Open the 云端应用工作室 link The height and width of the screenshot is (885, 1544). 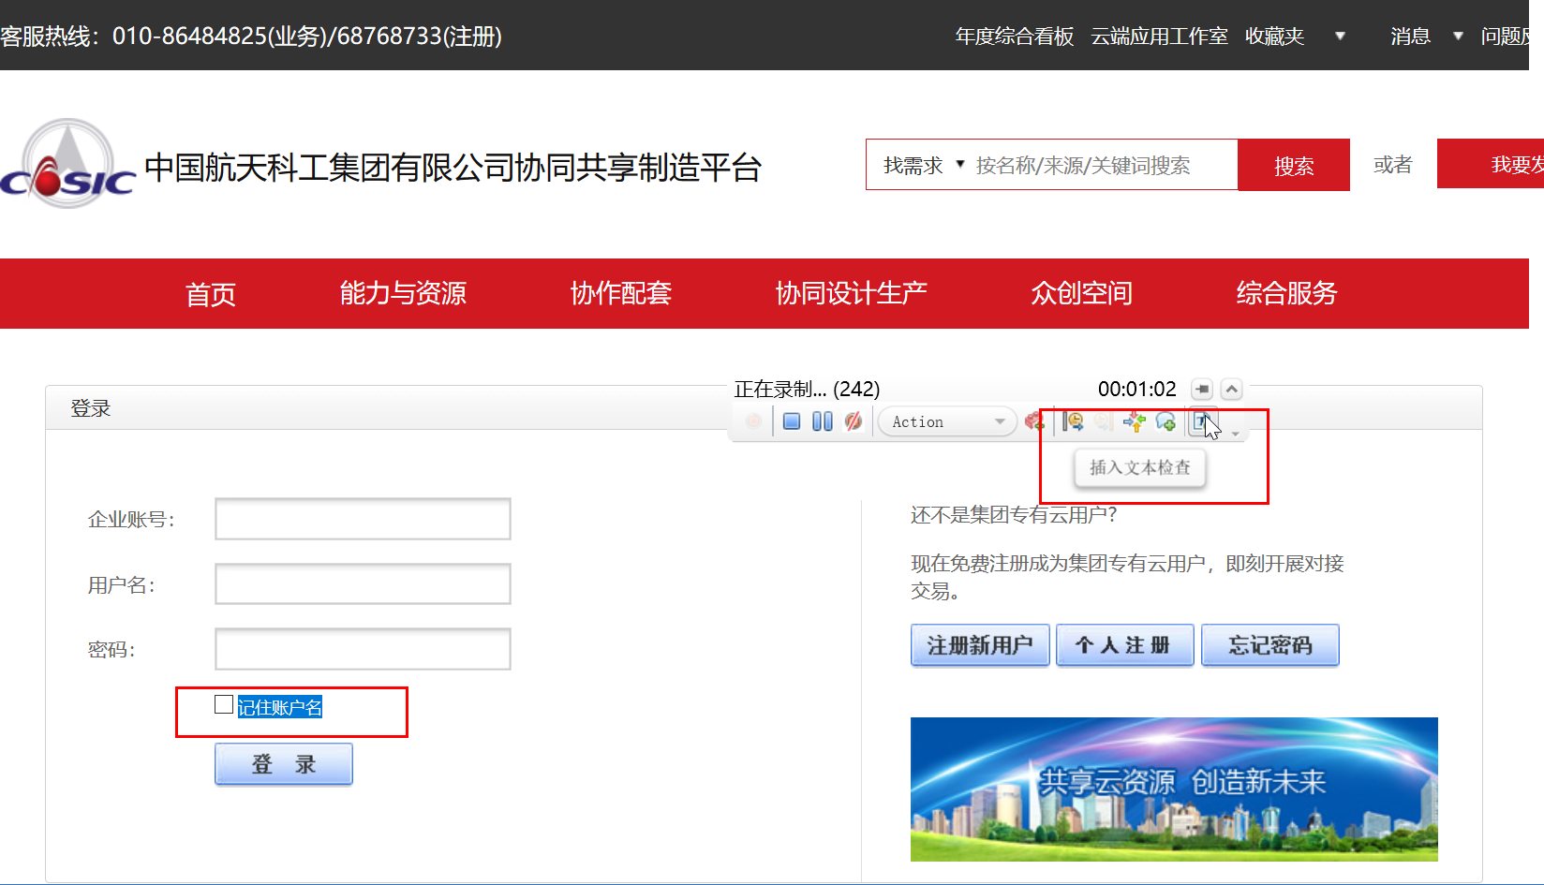coord(1160,37)
